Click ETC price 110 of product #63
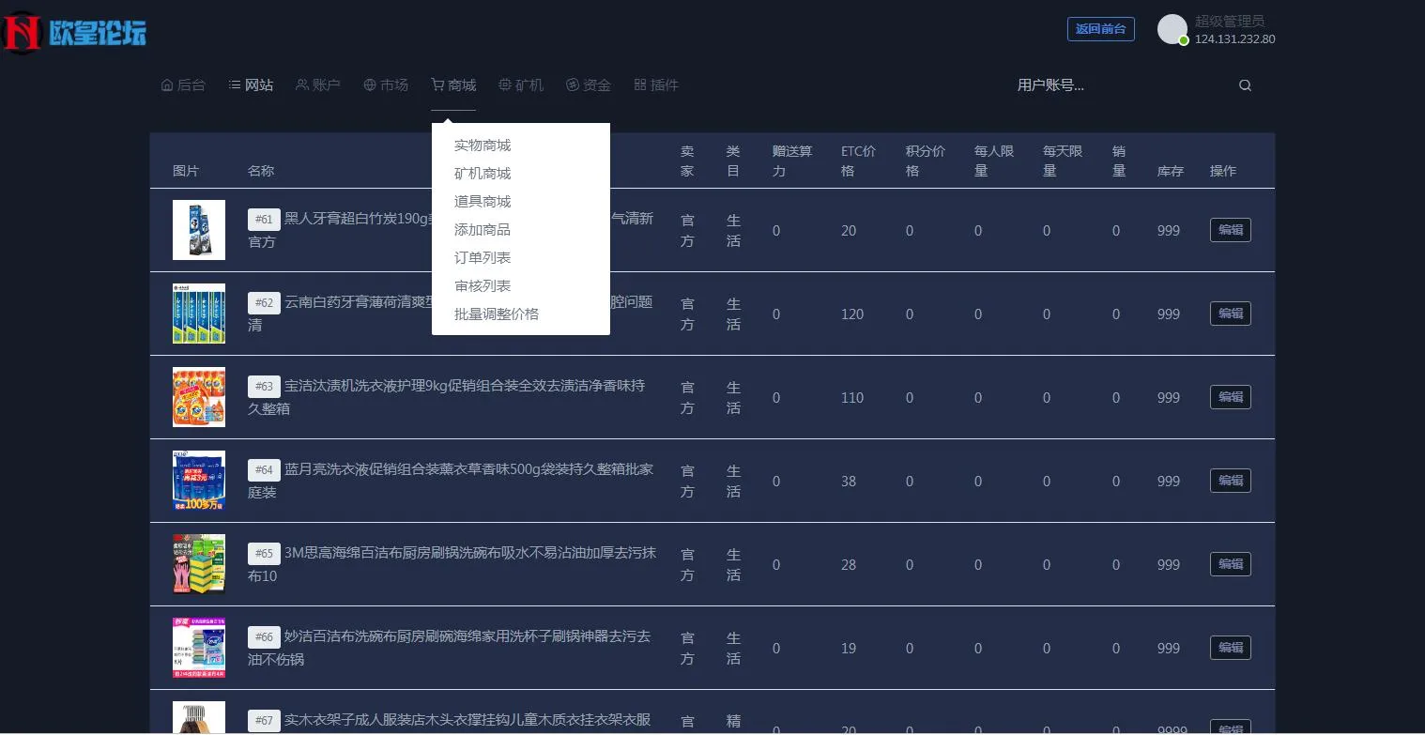 (852, 398)
